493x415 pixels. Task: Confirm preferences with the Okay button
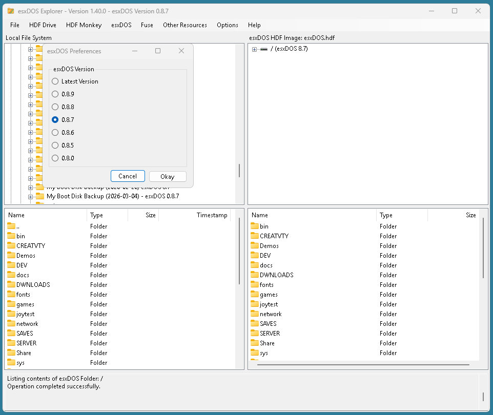coord(168,176)
